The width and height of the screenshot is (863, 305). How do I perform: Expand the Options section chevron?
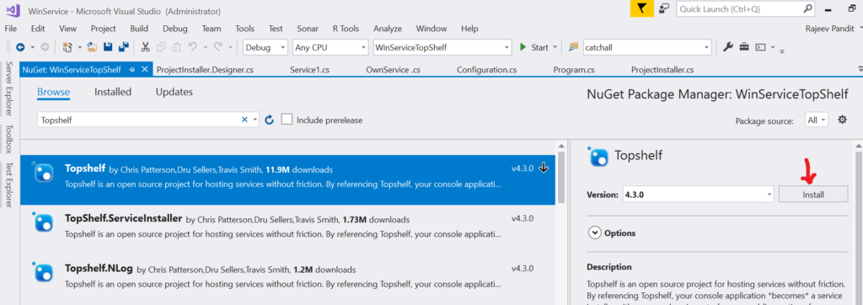point(594,233)
